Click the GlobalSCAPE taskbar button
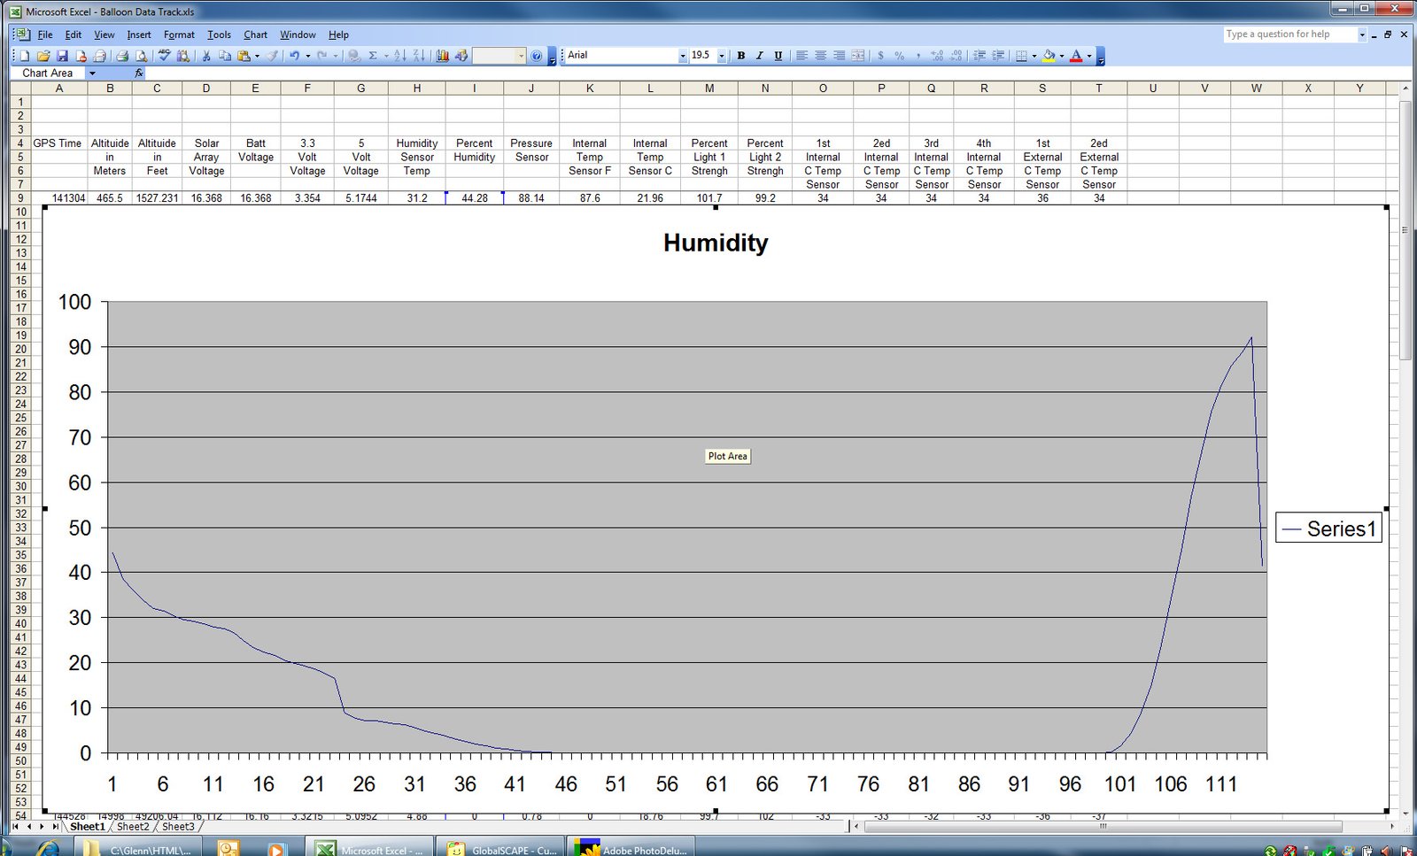Screen dimensions: 1417x856 pyautogui.click(x=501, y=848)
